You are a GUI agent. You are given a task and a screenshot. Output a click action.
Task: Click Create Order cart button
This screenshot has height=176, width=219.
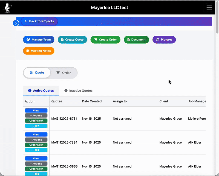(105, 40)
